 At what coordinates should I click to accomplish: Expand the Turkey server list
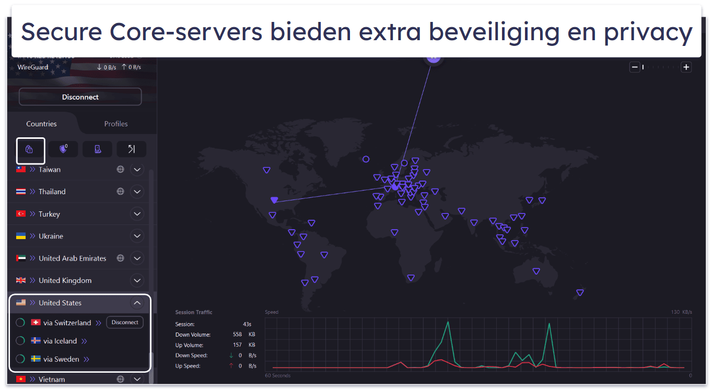click(137, 214)
